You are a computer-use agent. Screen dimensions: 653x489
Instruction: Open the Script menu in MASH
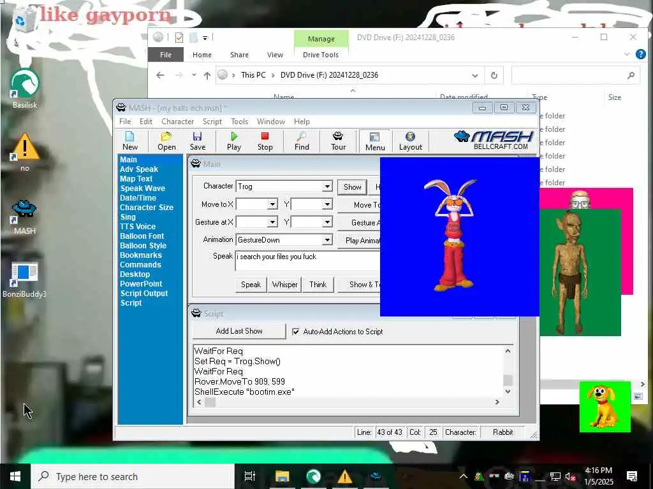tap(212, 122)
